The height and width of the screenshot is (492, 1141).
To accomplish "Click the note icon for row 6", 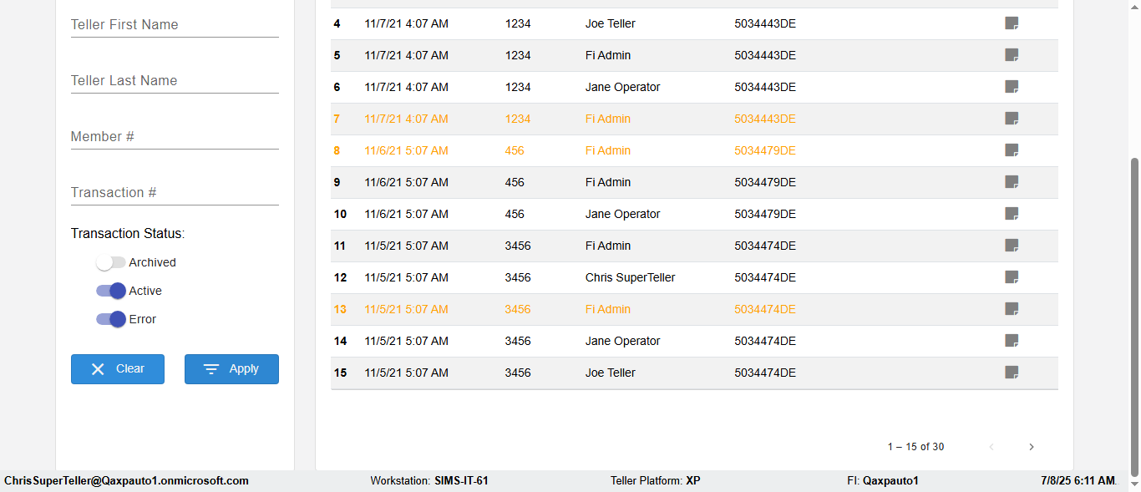I will (1012, 87).
